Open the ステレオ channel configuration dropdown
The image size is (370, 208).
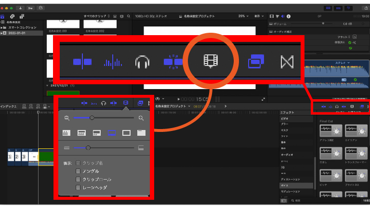pos(343,63)
